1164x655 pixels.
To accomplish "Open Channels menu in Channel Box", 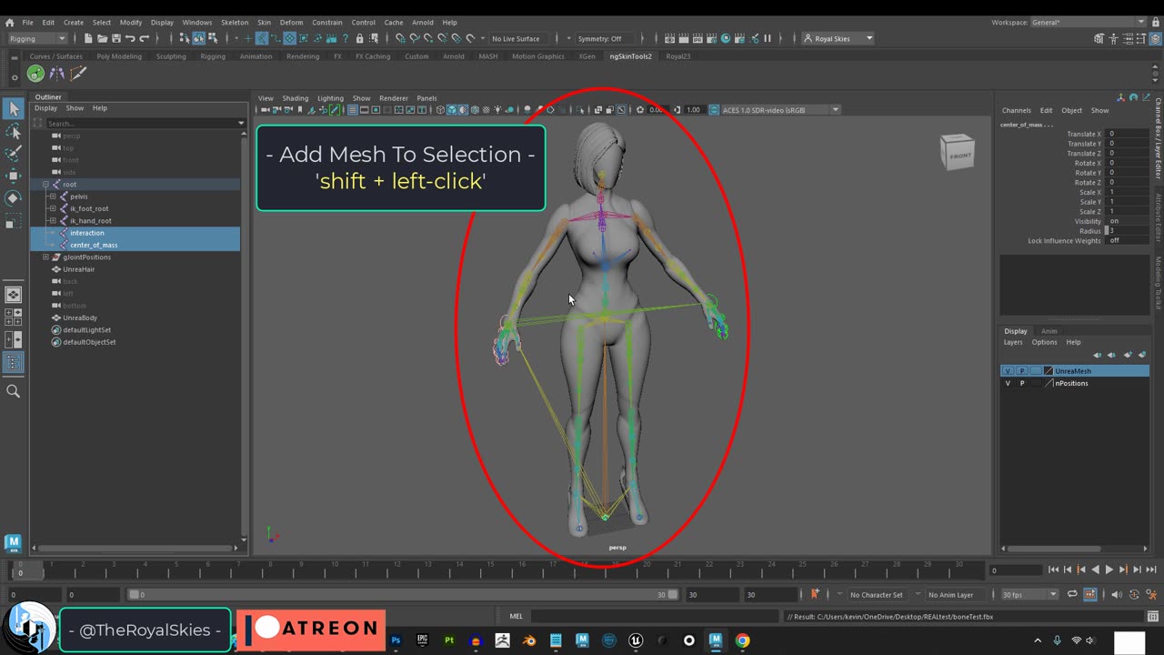I will 1017,110.
